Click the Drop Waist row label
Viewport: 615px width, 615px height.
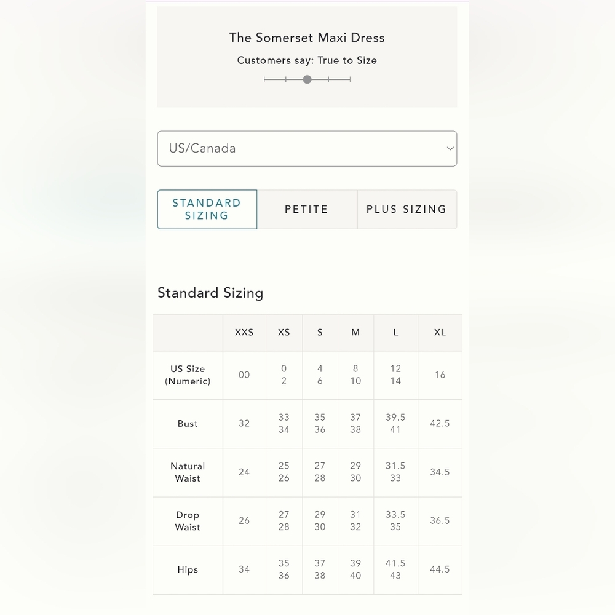[188, 521]
